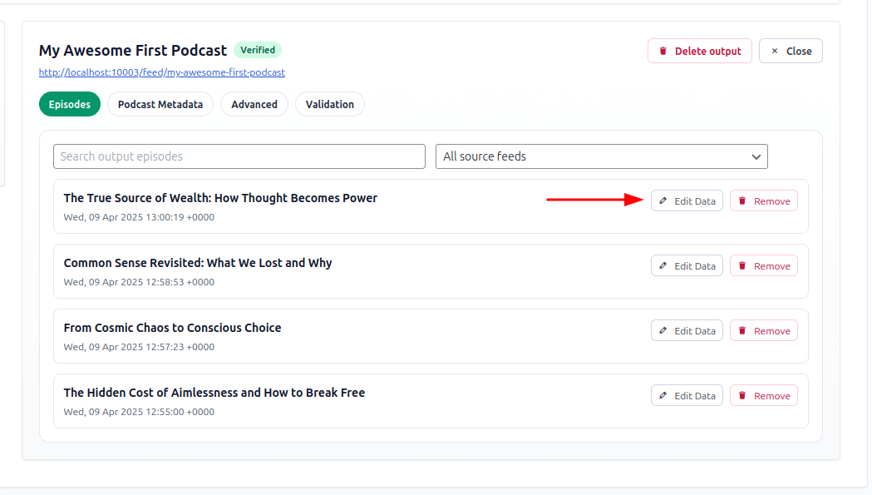Click the trash icon to remove "The True Source of Wealth"
Image resolution: width=872 pixels, height=495 pixels.
pos(742,200)
